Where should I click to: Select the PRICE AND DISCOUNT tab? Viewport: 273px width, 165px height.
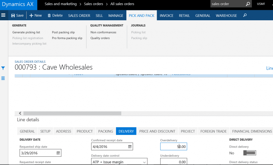(x=157, y=131)
